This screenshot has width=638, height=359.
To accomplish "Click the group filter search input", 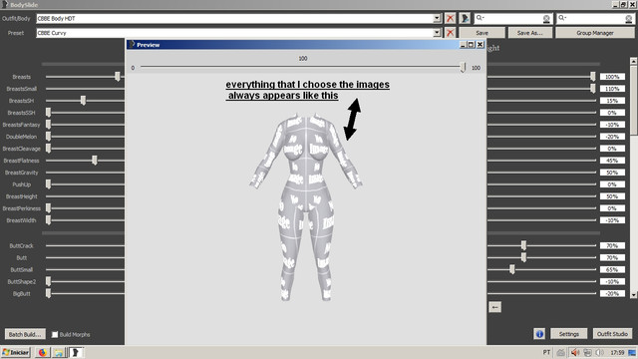I will coord(596,19).
